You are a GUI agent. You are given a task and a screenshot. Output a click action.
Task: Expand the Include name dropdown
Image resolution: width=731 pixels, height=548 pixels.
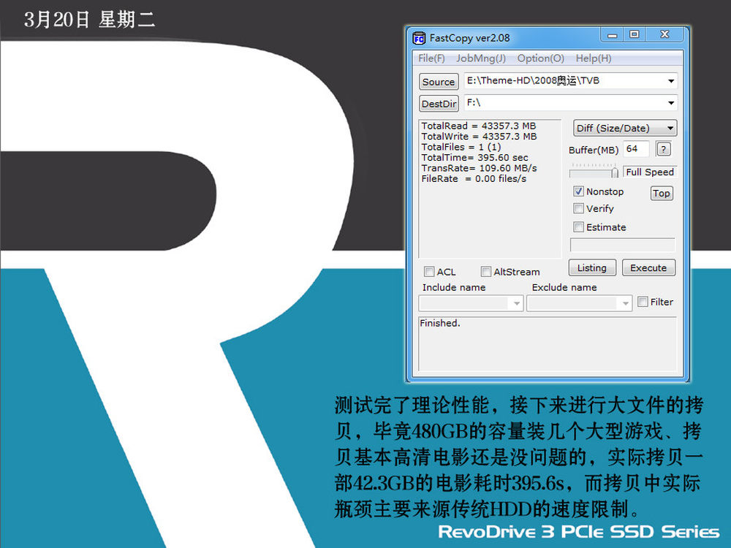pos(516,303)
